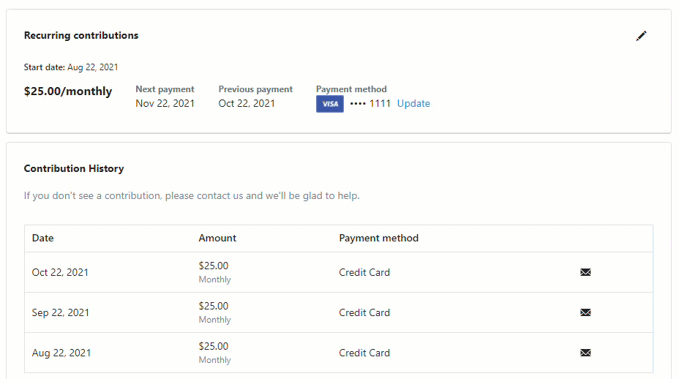Click the pencil edit icon for recurring contributions
Viewport: 679px width, 379px height.
[642, 36]
